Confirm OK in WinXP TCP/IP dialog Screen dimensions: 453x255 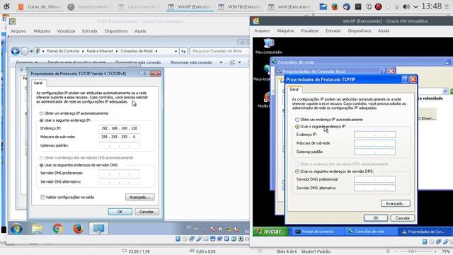(376, 218)
